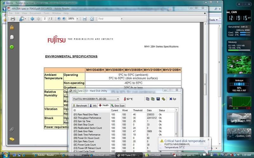Go to previous page in Adobe Reader

coord(32,19)
